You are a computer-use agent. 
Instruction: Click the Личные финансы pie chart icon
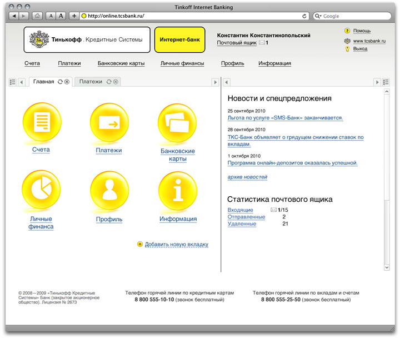click(41, 191)
